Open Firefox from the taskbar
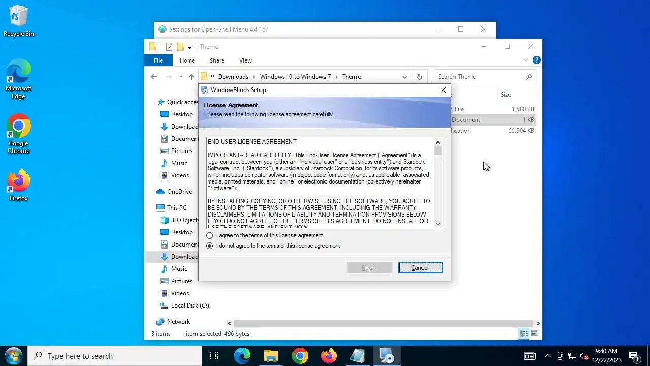Viewport: 650px width, 366px height. click(329, 356)
